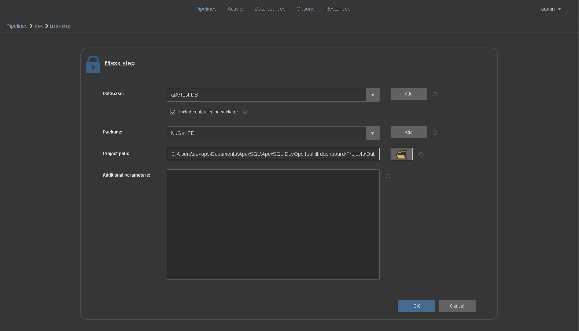Image resolution: width=579 pixels, height=331 pixels.
Task: Click the 'Package:' label
Action: (x=113, y=132)
